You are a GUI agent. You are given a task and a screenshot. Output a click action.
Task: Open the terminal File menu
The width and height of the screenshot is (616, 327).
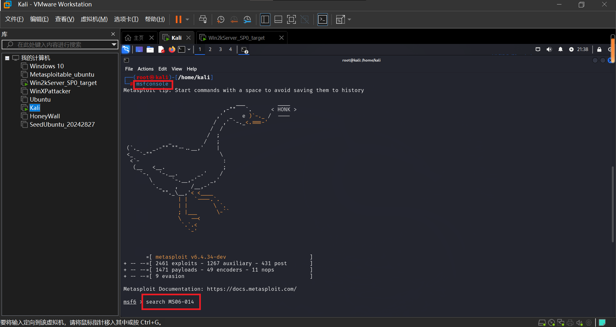(x=129, y=69)
